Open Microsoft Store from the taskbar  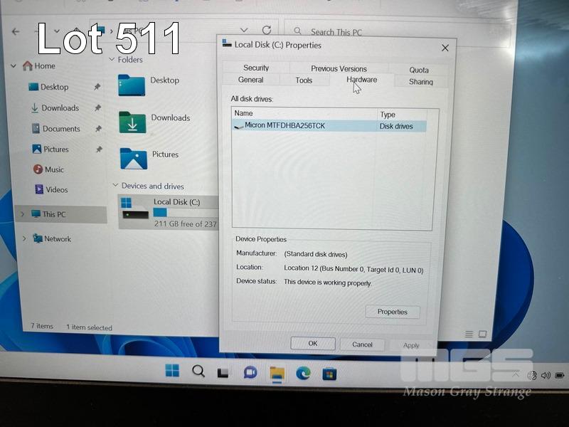click(329, 374)
